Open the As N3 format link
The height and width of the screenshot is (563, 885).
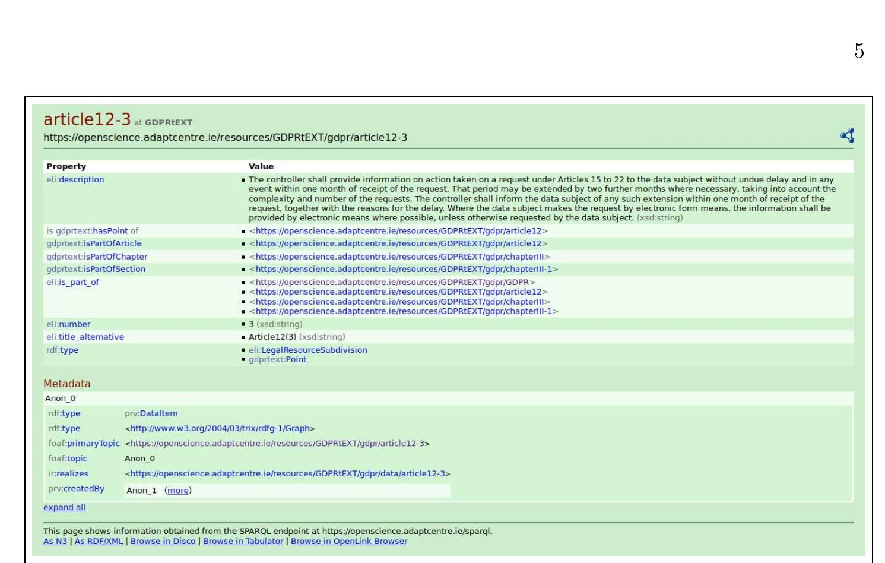[55, 541]
